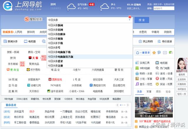Open the search engine dropdown beside 搜狗搜索
The height and width of the screenshot is (129, 188).
click(x=44, y=19)
